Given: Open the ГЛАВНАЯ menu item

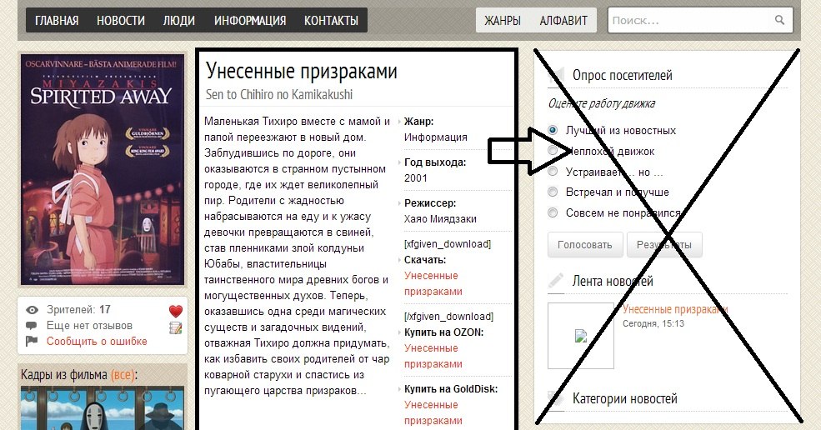Looking at the screenshot, I should pyautogui.click(x=57, y=21).
